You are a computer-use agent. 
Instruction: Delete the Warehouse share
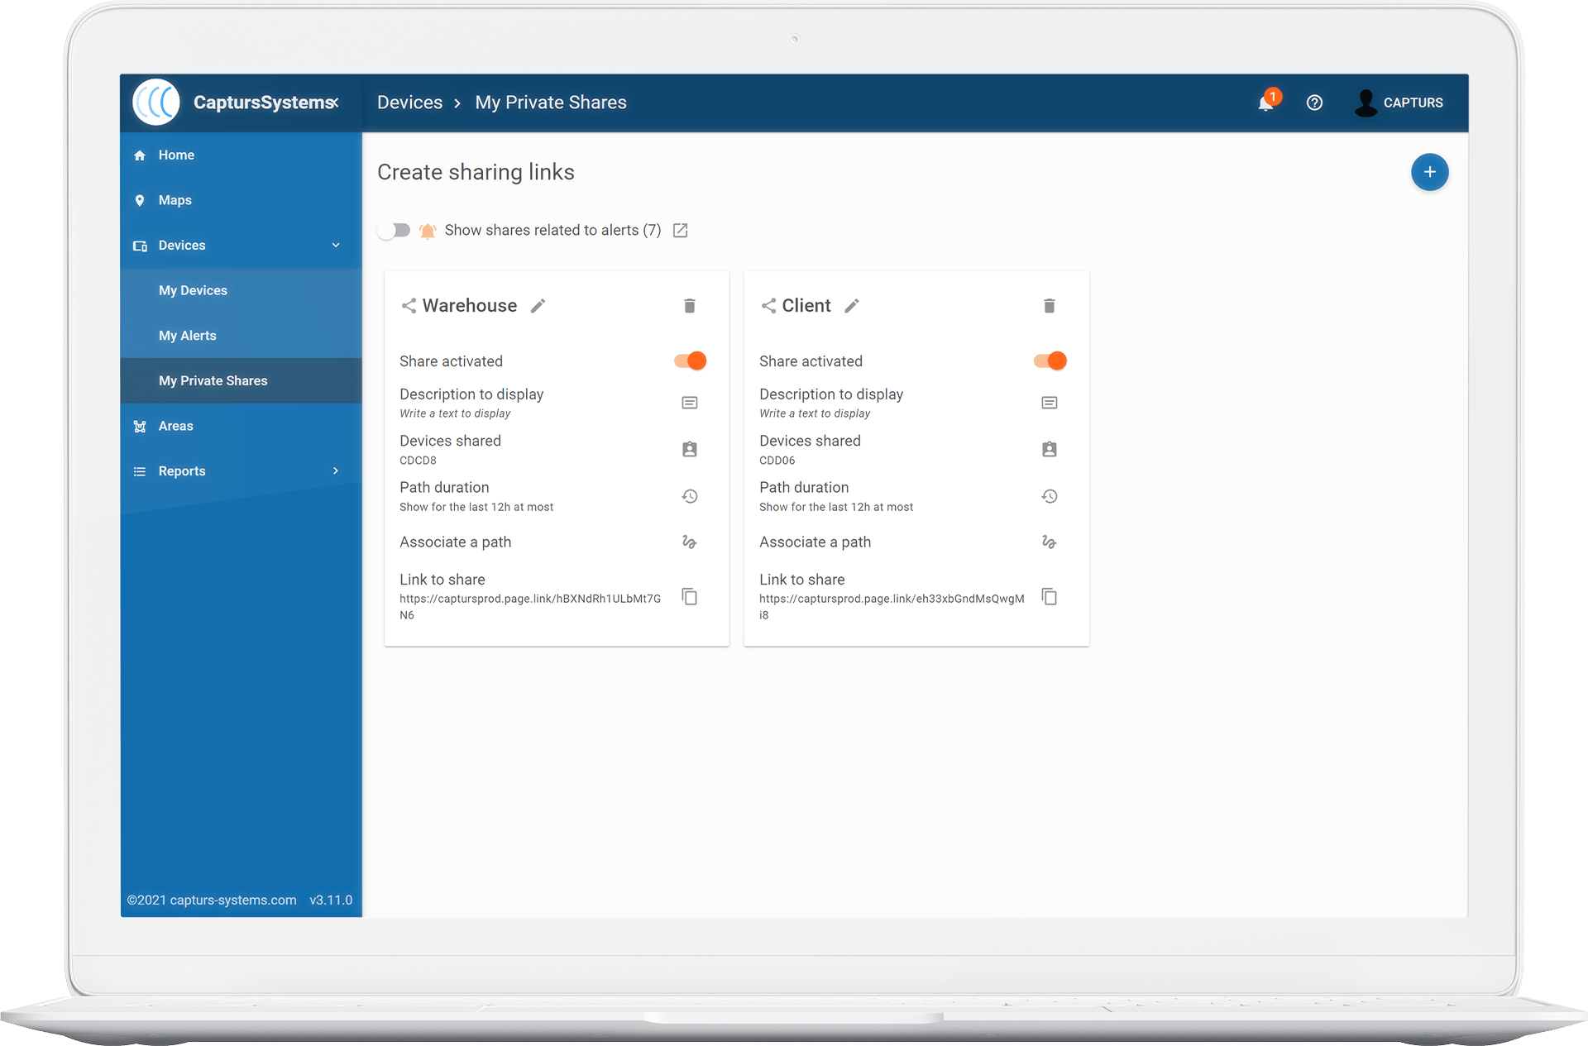690,306
